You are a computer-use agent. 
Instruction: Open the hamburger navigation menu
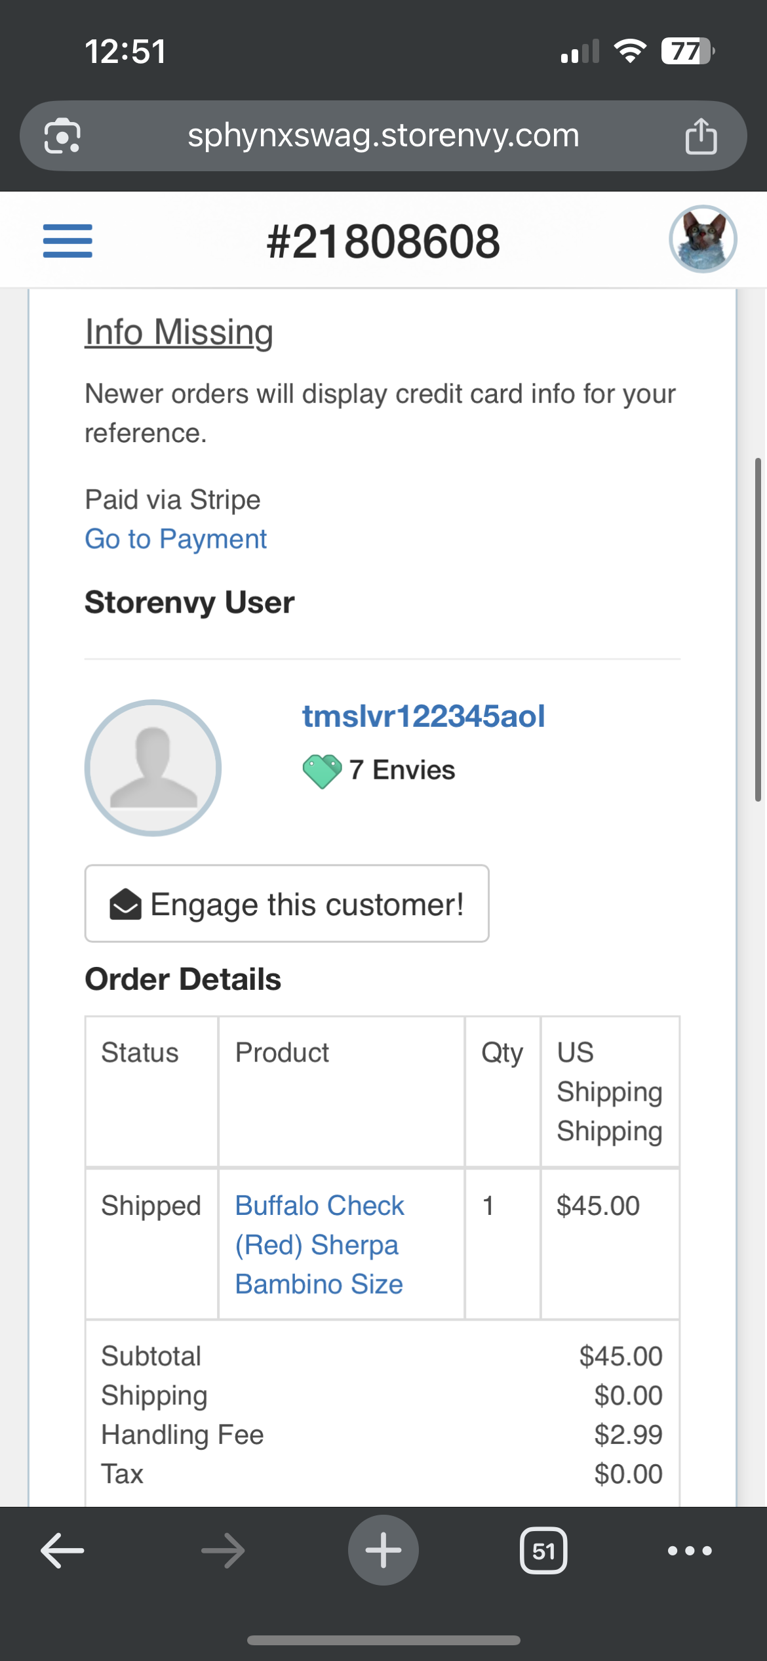[68, 241]
